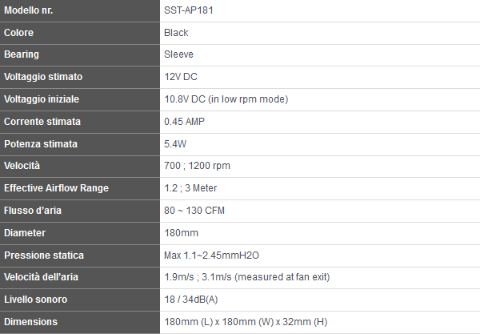The width and height of the screenshot is (480, 334).
Task: Select the Modello nr. label cell
Action: pyautogui.click(x=79, y=10)
